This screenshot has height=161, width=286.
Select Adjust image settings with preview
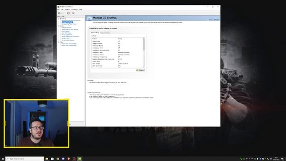click(71, 21)
